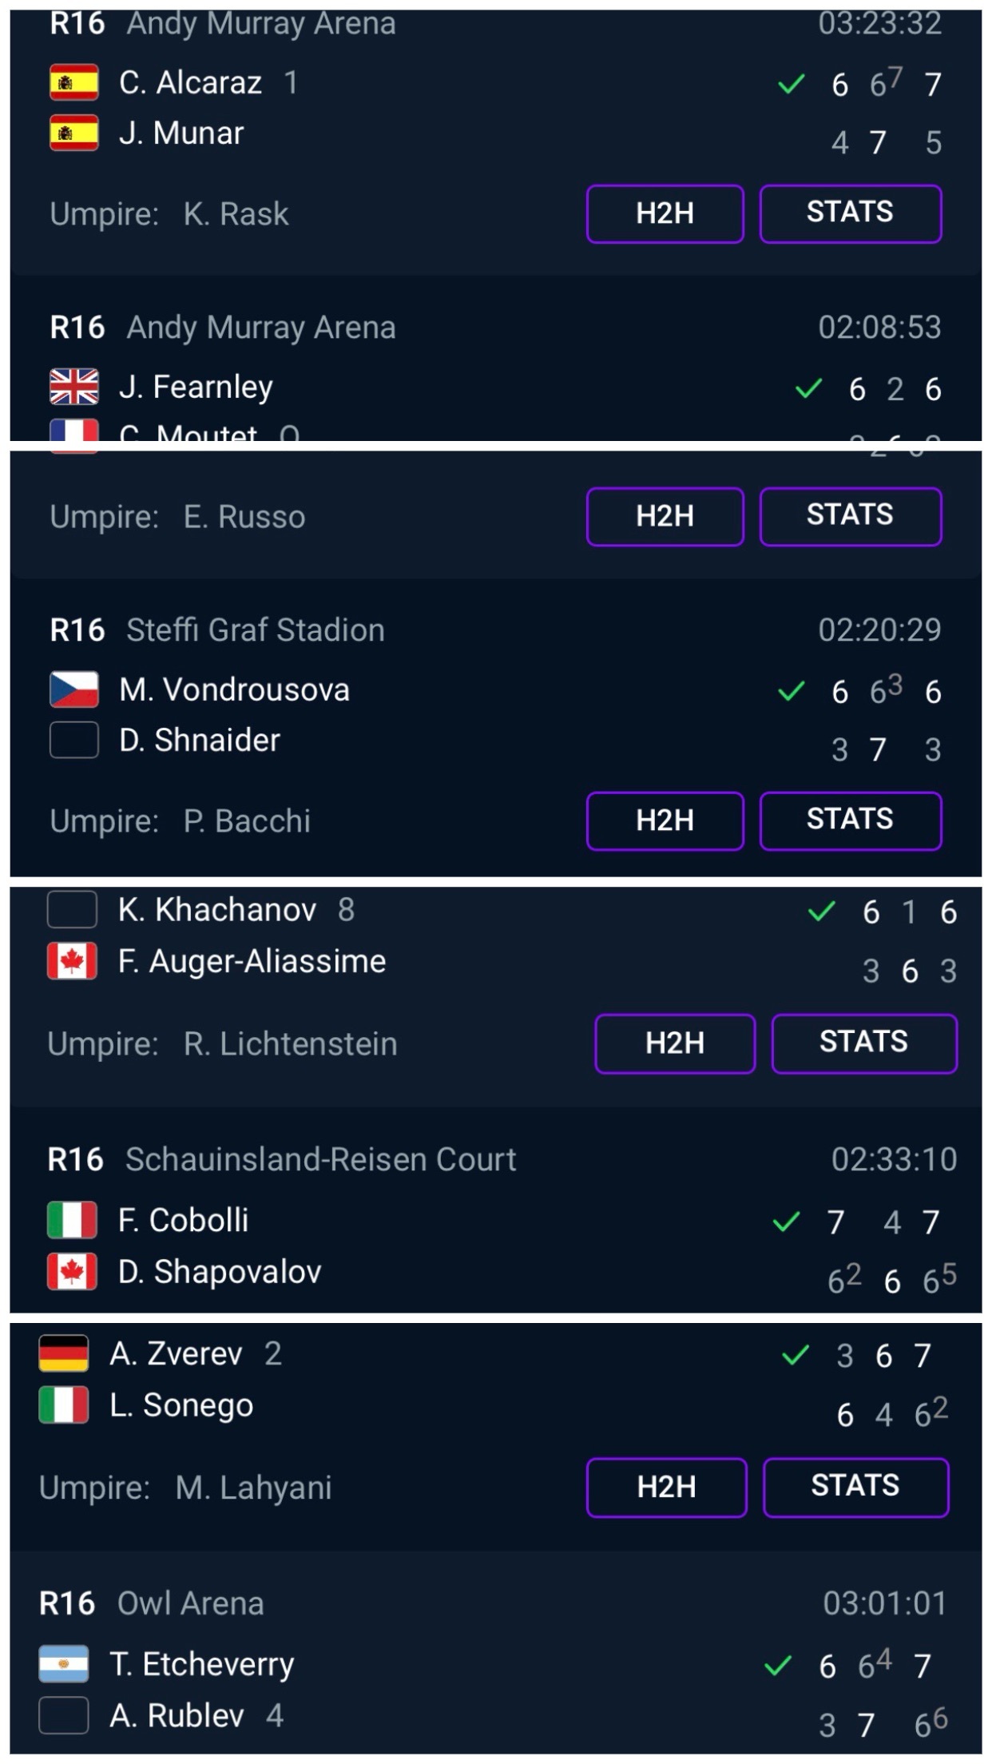Screen dimensions: 992x1764
Task: Open STATS in R. Lichtenstein umpire row
Action: pyautogui.click(x=864, y=1043)
